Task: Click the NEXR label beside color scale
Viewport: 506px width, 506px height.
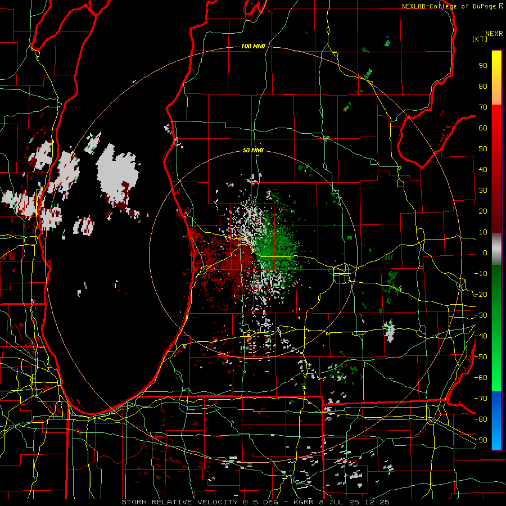Action: (x=494, y=34)
